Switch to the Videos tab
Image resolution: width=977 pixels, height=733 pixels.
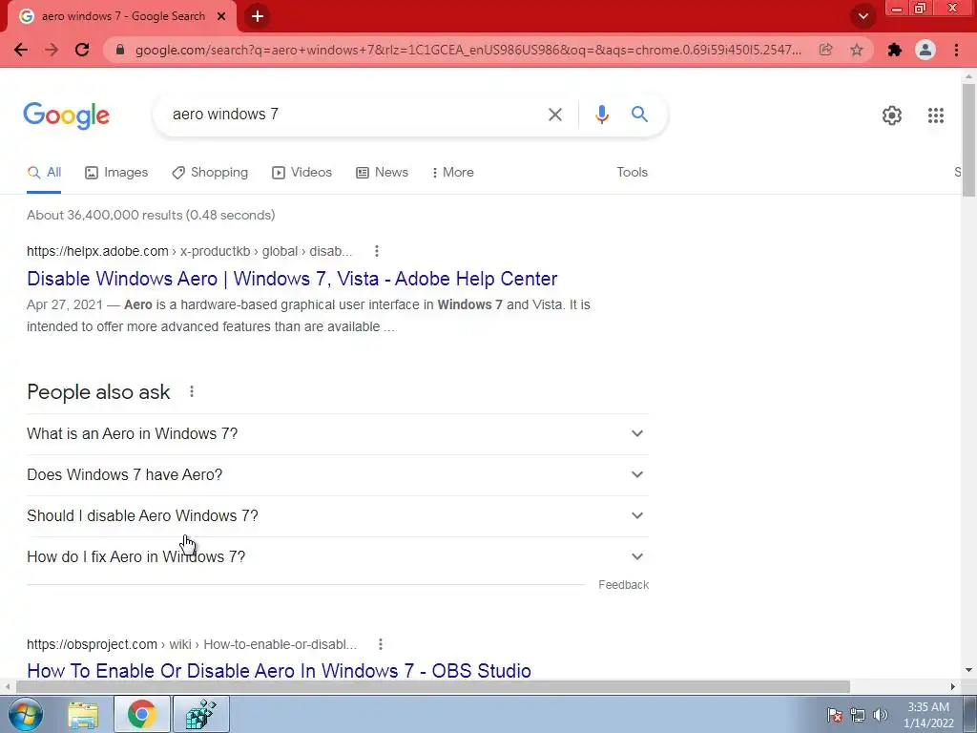tap(301, 173)
